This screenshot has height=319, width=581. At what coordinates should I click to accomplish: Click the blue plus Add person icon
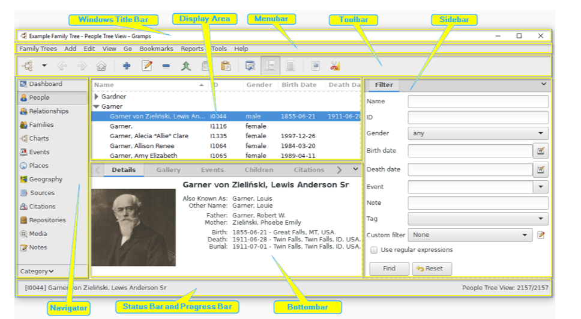point(126,66)
